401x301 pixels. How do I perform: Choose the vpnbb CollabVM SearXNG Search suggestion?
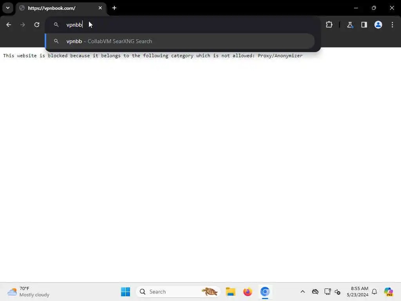tap(180, 41)
